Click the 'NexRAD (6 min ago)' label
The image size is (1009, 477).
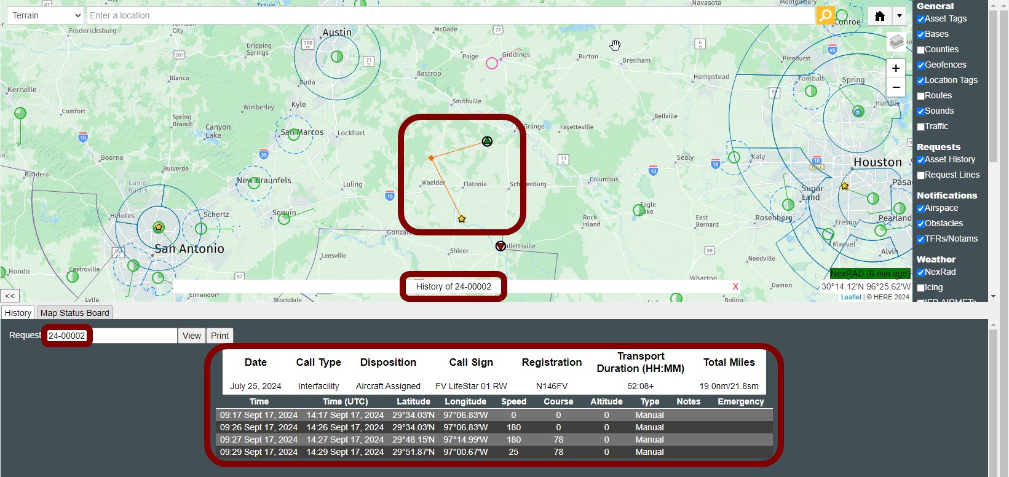870,274
